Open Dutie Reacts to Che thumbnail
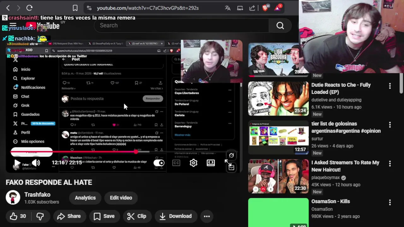The image size is (404, 227). [278, 99]
